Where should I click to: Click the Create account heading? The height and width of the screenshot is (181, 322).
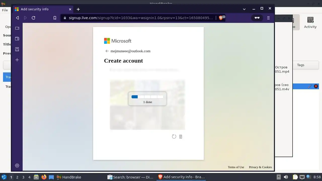pyautogui.click(x=124, y=61)
